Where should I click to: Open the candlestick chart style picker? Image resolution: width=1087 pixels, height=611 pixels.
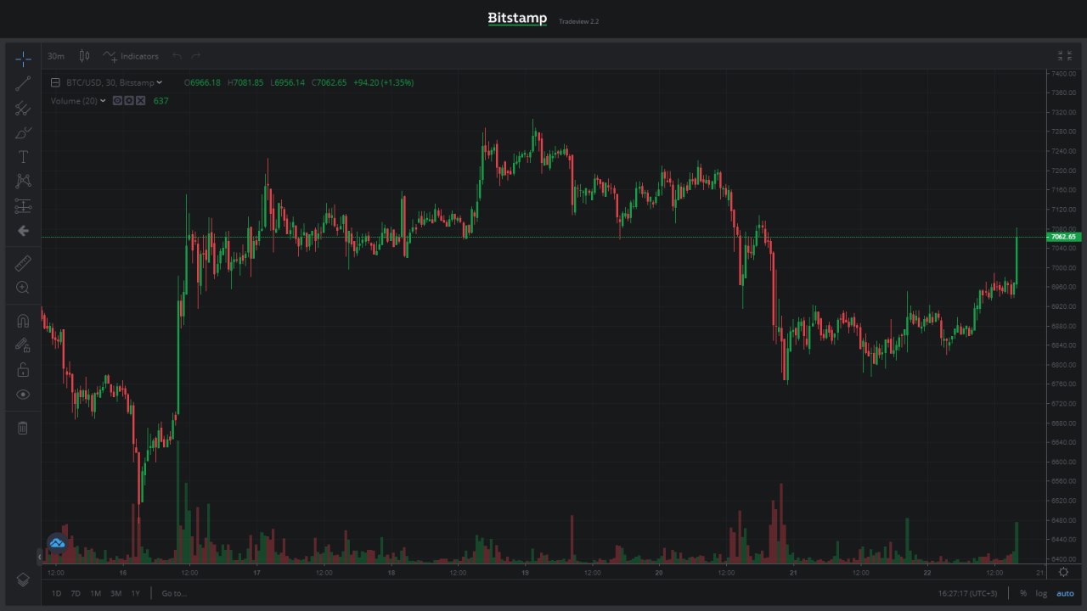coord(84,56)
